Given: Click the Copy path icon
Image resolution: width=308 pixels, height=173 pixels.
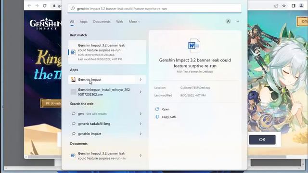Looking at the screenshot, I should tap(157, 117).
